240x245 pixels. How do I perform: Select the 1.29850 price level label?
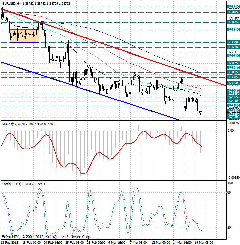click(233, 94)
